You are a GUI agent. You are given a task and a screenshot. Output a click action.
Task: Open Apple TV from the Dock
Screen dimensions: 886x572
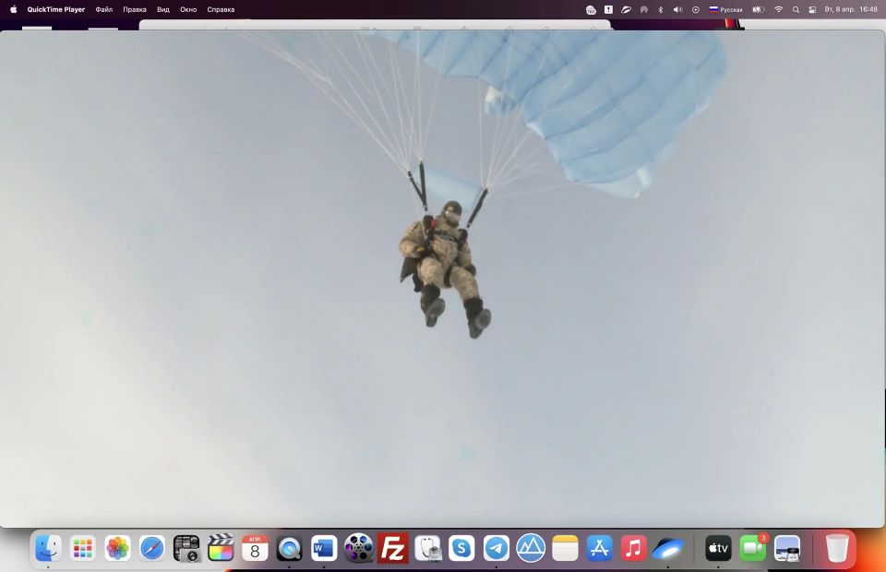(718, 548)
